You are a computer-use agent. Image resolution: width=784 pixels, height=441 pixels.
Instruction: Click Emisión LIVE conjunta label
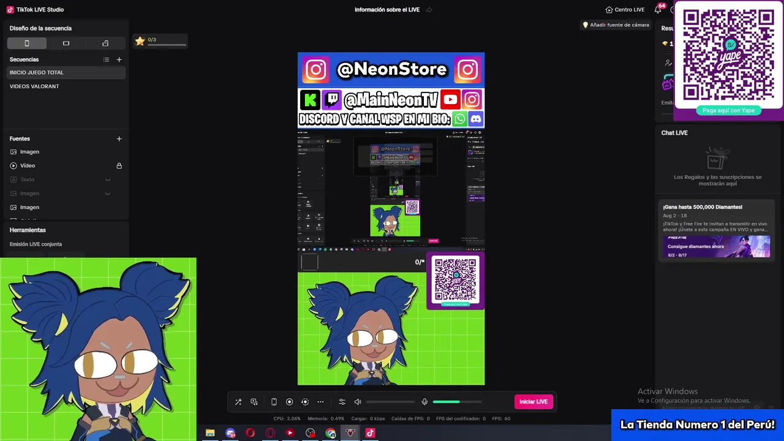36,244
